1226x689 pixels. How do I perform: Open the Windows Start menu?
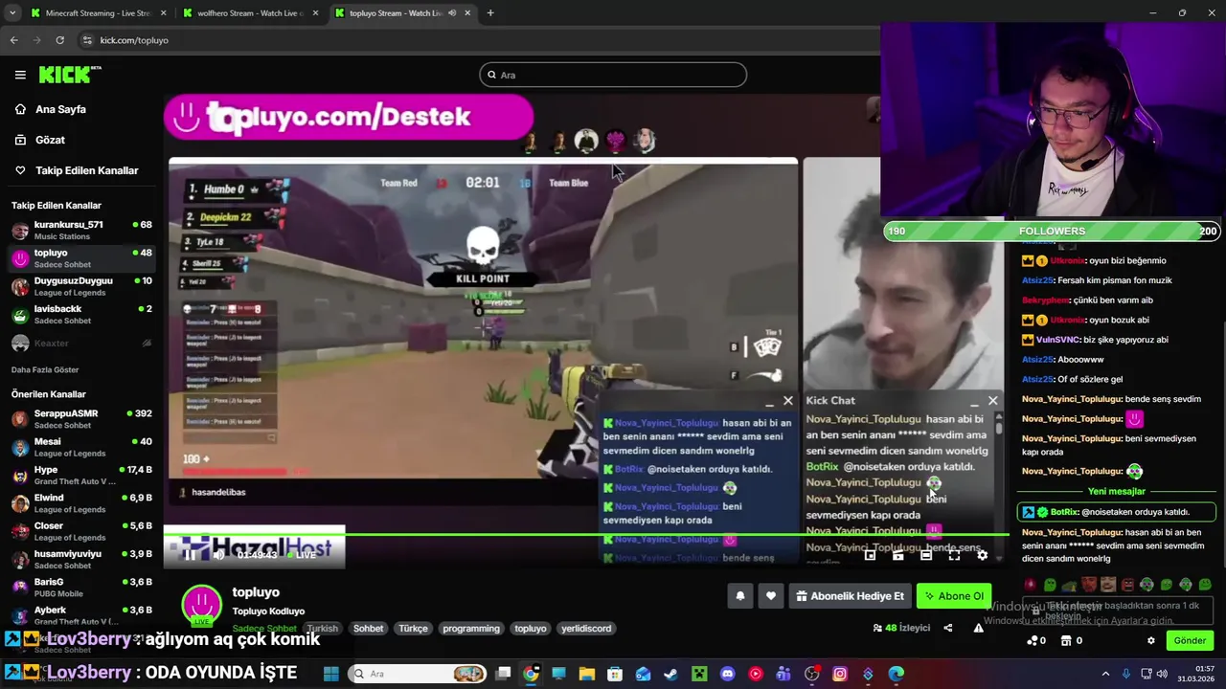[x=330, y=674]
